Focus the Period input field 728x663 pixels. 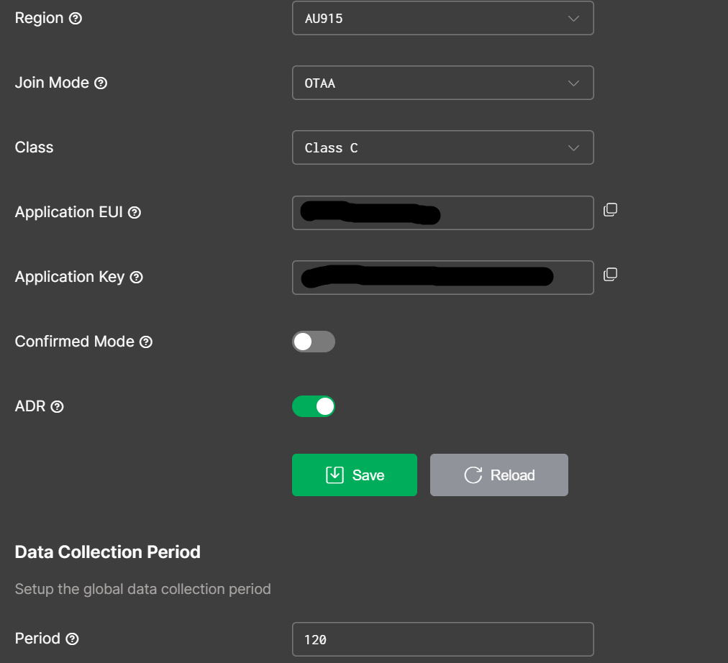[x=442, y=639]
